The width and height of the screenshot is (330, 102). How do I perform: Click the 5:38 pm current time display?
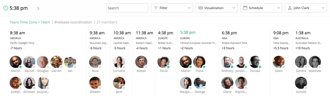19,8
